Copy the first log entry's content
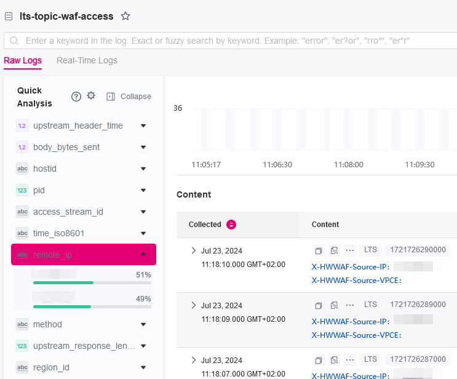The width and height of the screenshot is (457, 379). coord(319,251)
